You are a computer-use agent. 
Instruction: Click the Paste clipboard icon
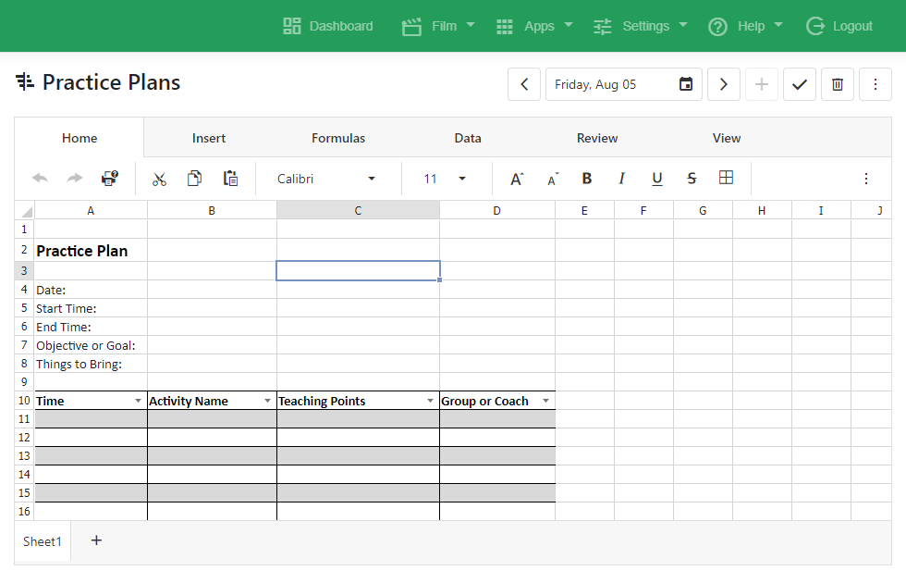(230, 179)
